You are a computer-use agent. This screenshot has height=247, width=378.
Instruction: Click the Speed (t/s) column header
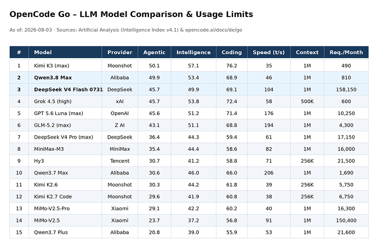(x=268, y=52)
